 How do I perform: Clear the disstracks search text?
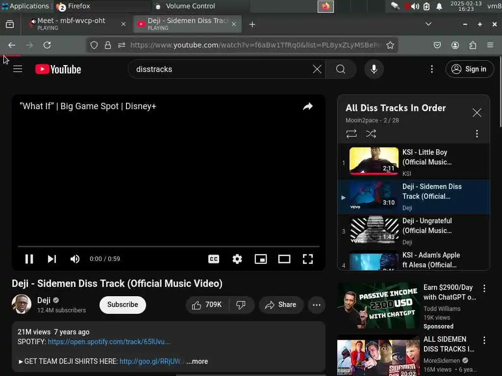pos(317,69)
